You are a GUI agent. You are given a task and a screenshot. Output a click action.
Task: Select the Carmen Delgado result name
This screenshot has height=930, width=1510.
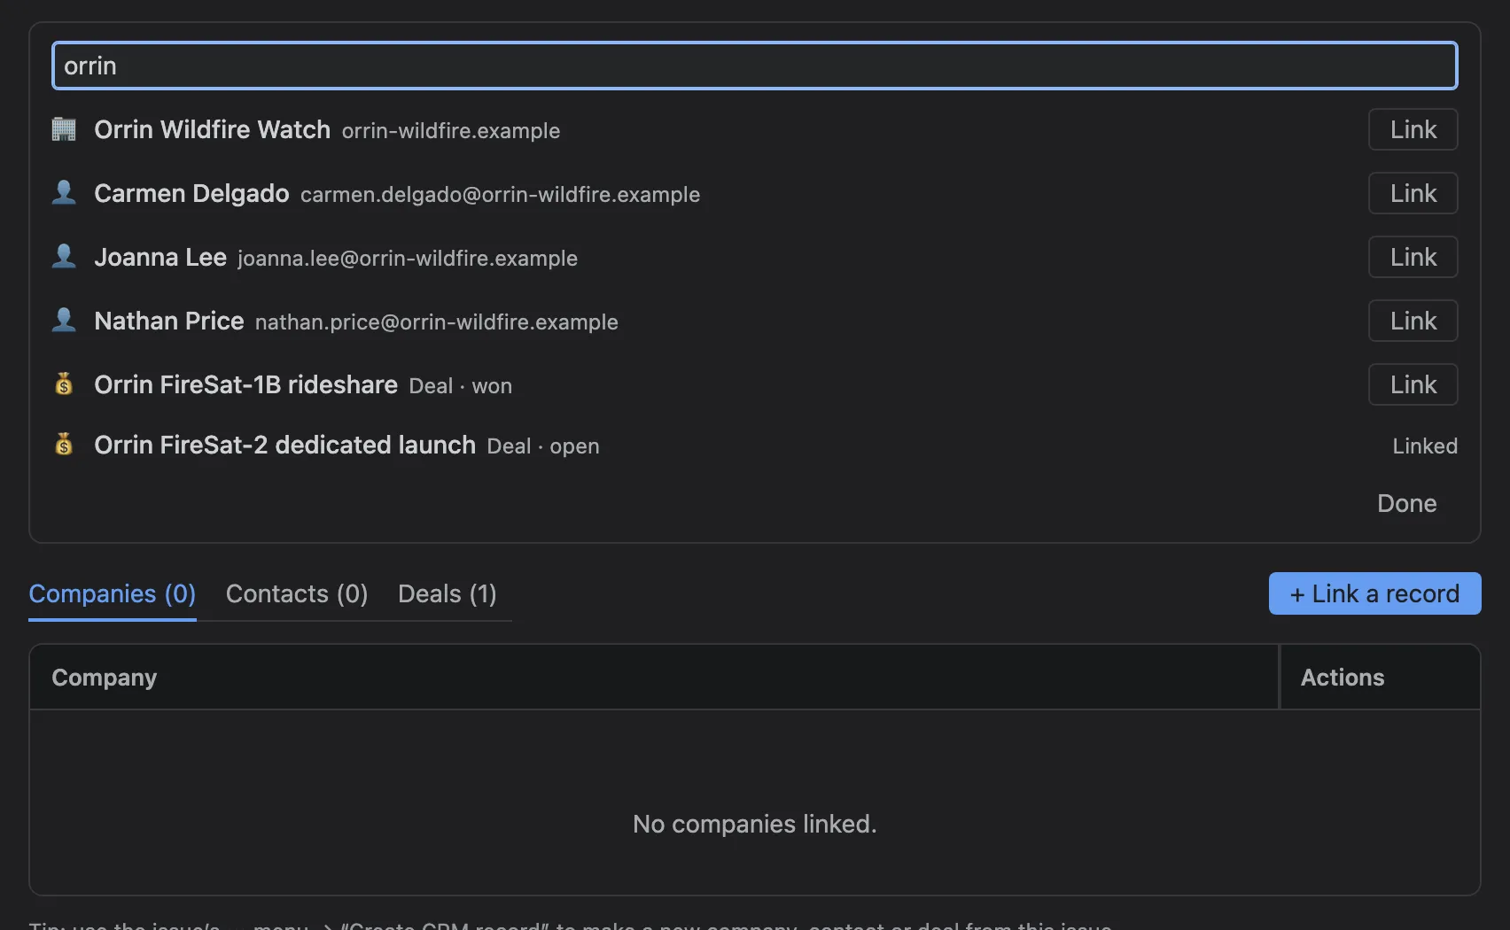(191, 193)
